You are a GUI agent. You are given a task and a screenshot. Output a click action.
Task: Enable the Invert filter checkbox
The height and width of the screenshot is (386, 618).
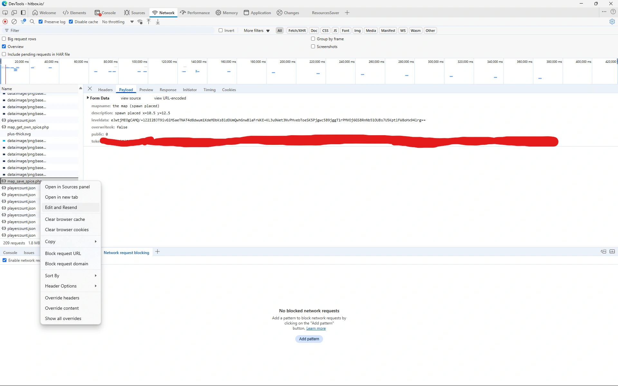(x=221, y=31)
